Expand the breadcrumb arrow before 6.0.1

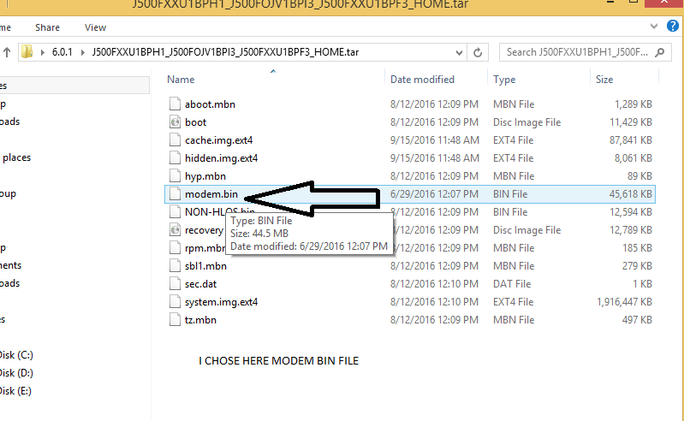(43, 52)
